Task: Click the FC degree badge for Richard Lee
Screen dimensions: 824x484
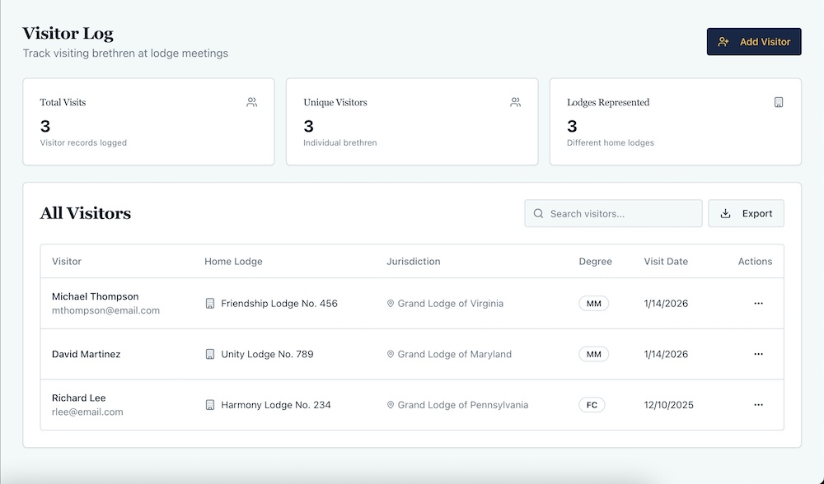Action: [x=592, y=405]
